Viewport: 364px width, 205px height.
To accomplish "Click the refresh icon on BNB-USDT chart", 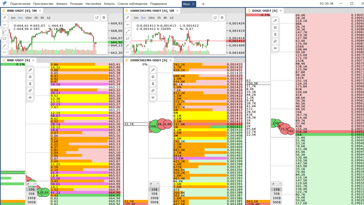I will pos(97,18).
